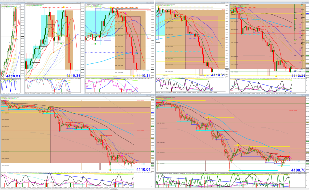Click blue oscillator panel under narrow leftmost chart
Image resolution: width=309 pixels, height=190 pixels.
coord(11,85)
